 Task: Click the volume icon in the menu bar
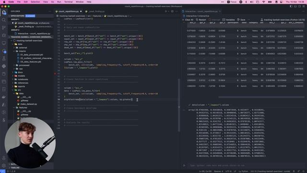coord(252,2)
